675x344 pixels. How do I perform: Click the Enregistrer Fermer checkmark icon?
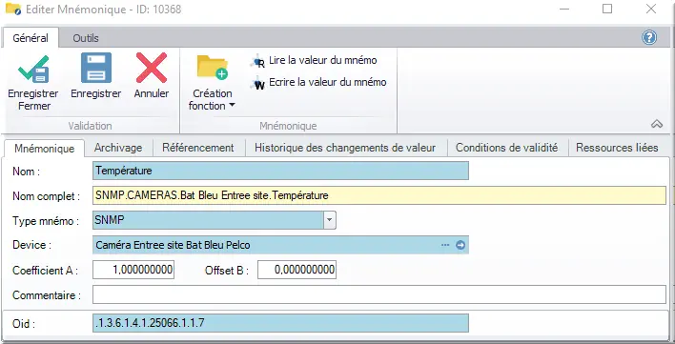(x=33, y=69)
